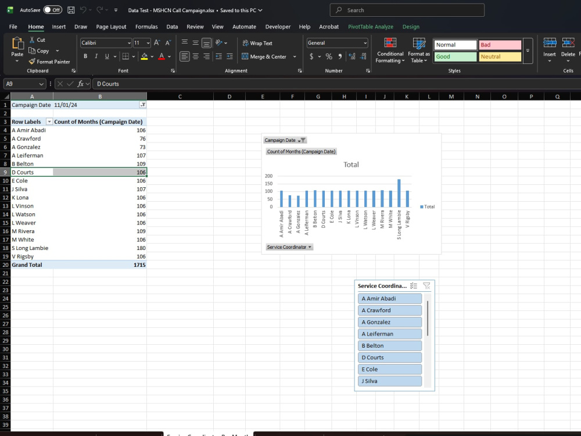Open the font name Calibri dropdown
Screen dimensions: 581x436
129,43
